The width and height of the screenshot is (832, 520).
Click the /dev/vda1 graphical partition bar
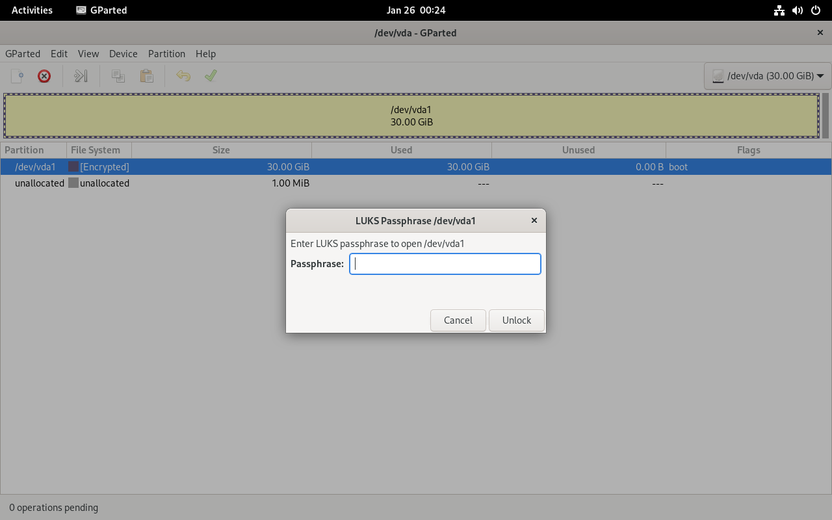coord(411,116)
